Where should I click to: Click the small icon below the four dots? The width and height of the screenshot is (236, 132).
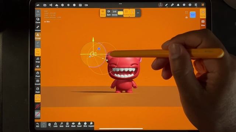(187, 18)
